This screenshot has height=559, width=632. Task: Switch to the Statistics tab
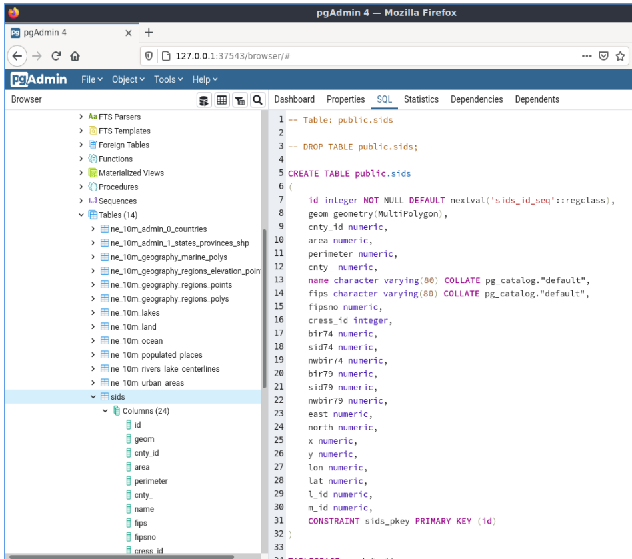[x=421, y=99]
